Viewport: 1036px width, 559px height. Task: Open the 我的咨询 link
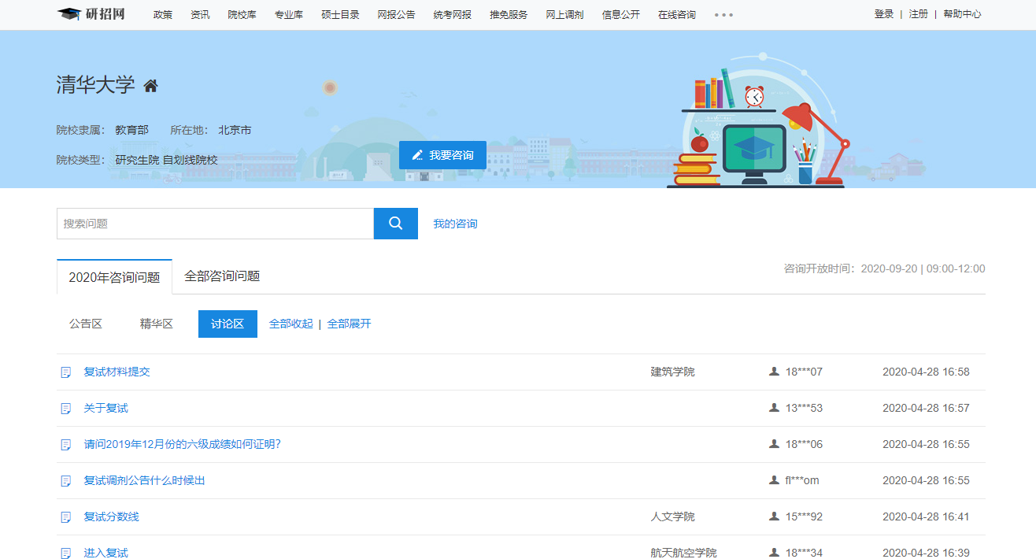click(455, 224)
